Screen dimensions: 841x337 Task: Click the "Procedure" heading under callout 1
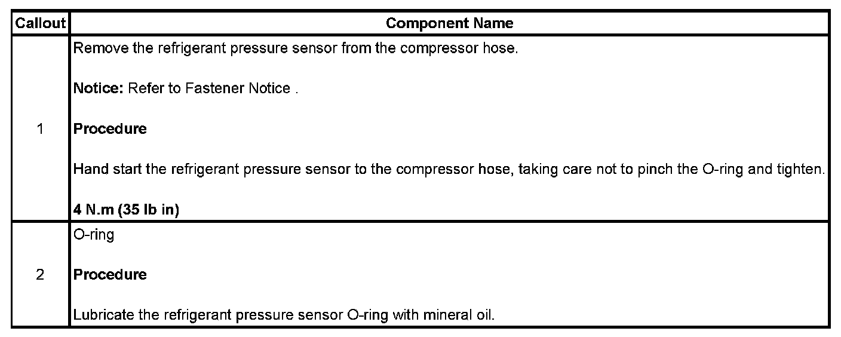(110, 129)
